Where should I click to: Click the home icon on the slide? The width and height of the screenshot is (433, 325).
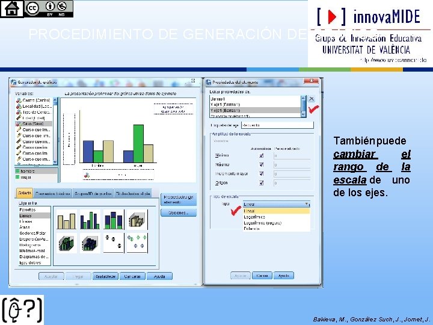click(12, 9)
